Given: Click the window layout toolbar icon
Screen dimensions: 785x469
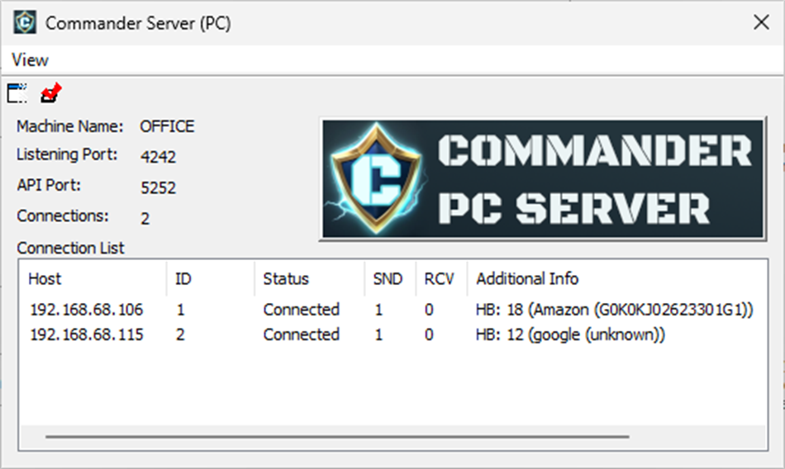Looking at the screenshot, I should click(17, 93).
